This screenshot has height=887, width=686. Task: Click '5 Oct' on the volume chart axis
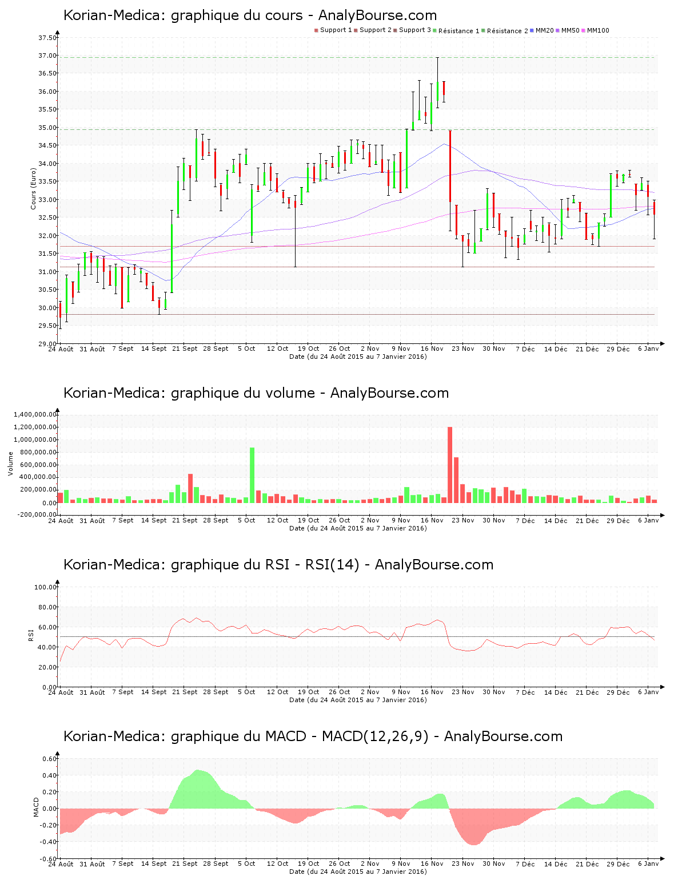click(246, 520)
